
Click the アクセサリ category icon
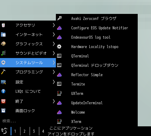click(3, 25)
